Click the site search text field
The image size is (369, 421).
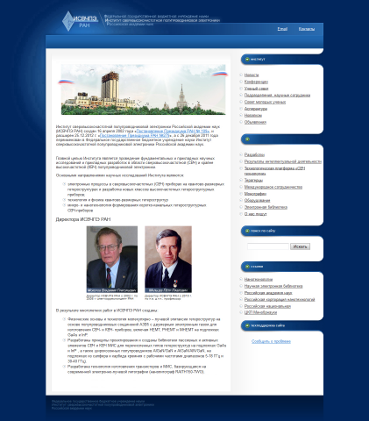[268, 246]
